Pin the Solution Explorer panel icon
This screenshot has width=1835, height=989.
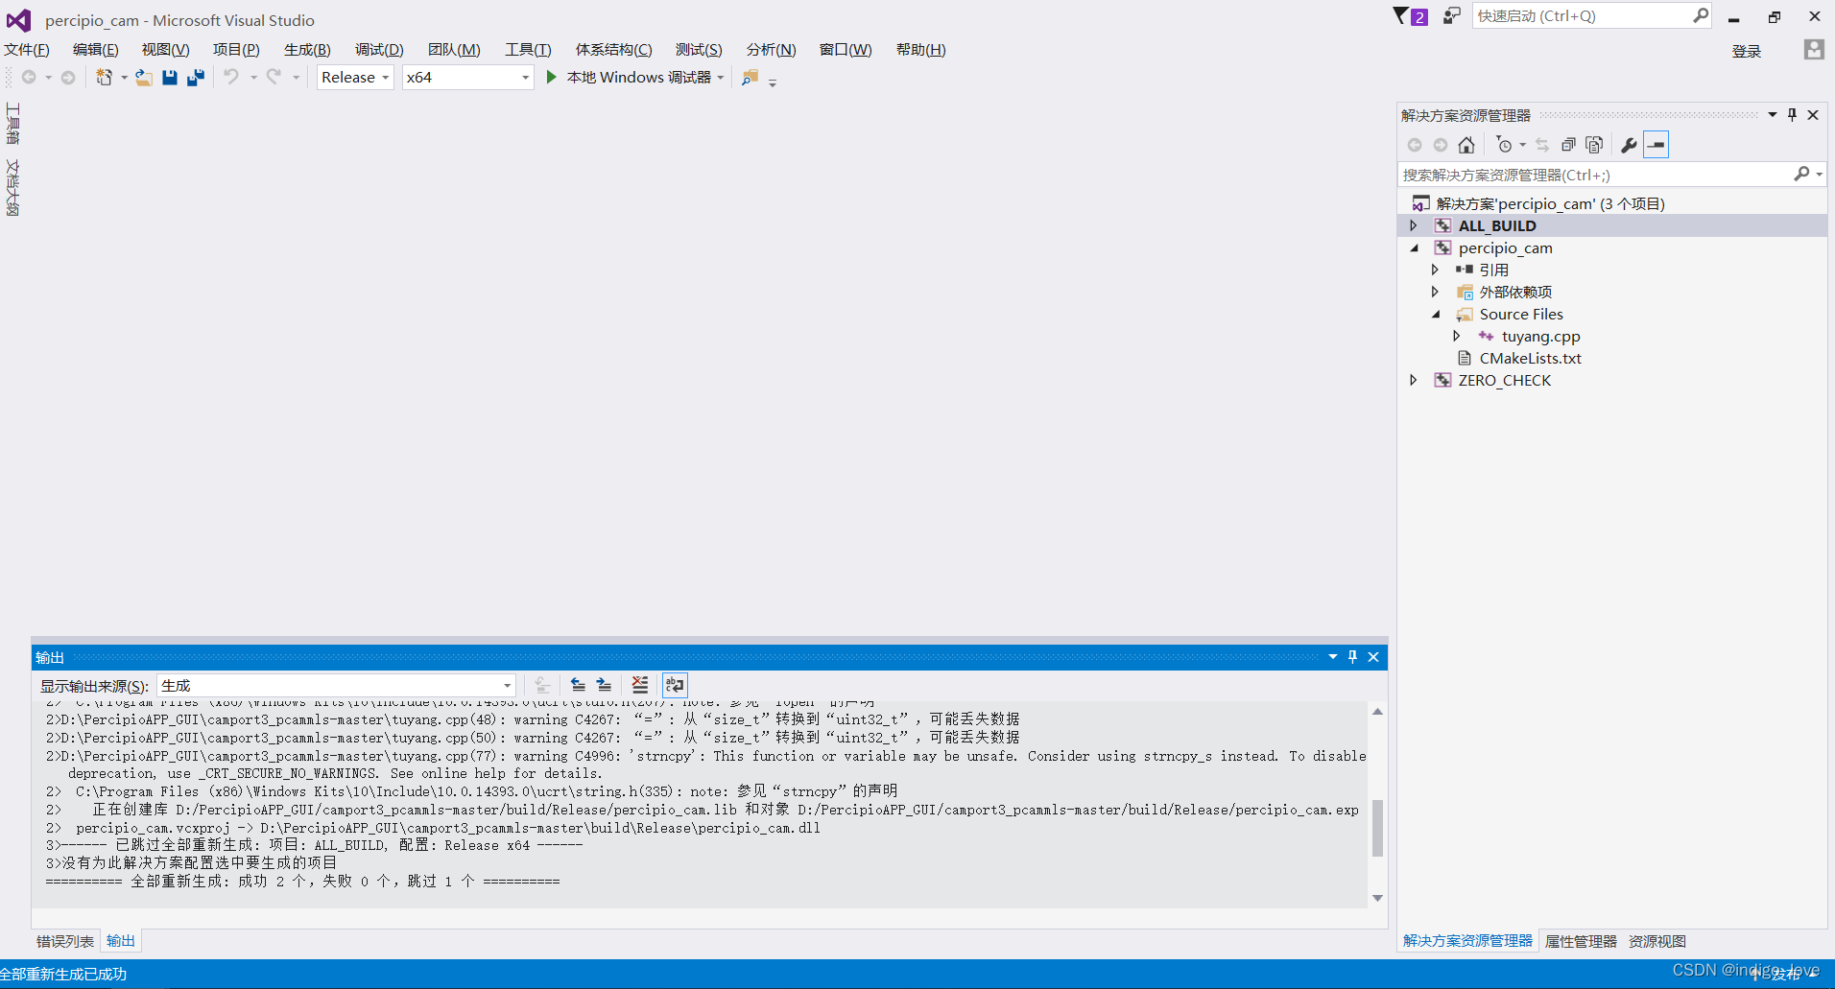tap(1792, 115)
